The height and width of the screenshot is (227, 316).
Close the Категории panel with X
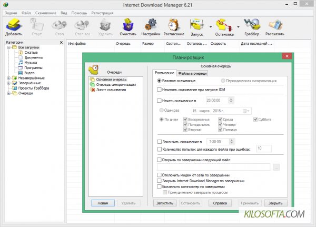61,42
